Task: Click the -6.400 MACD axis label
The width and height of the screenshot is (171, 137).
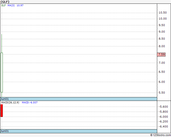Action: 163,126
